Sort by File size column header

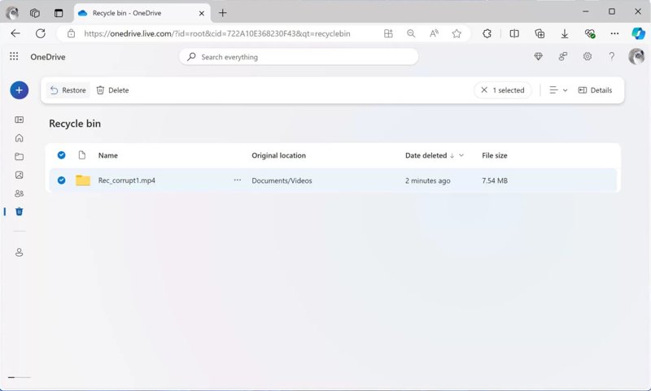(495, 155)
